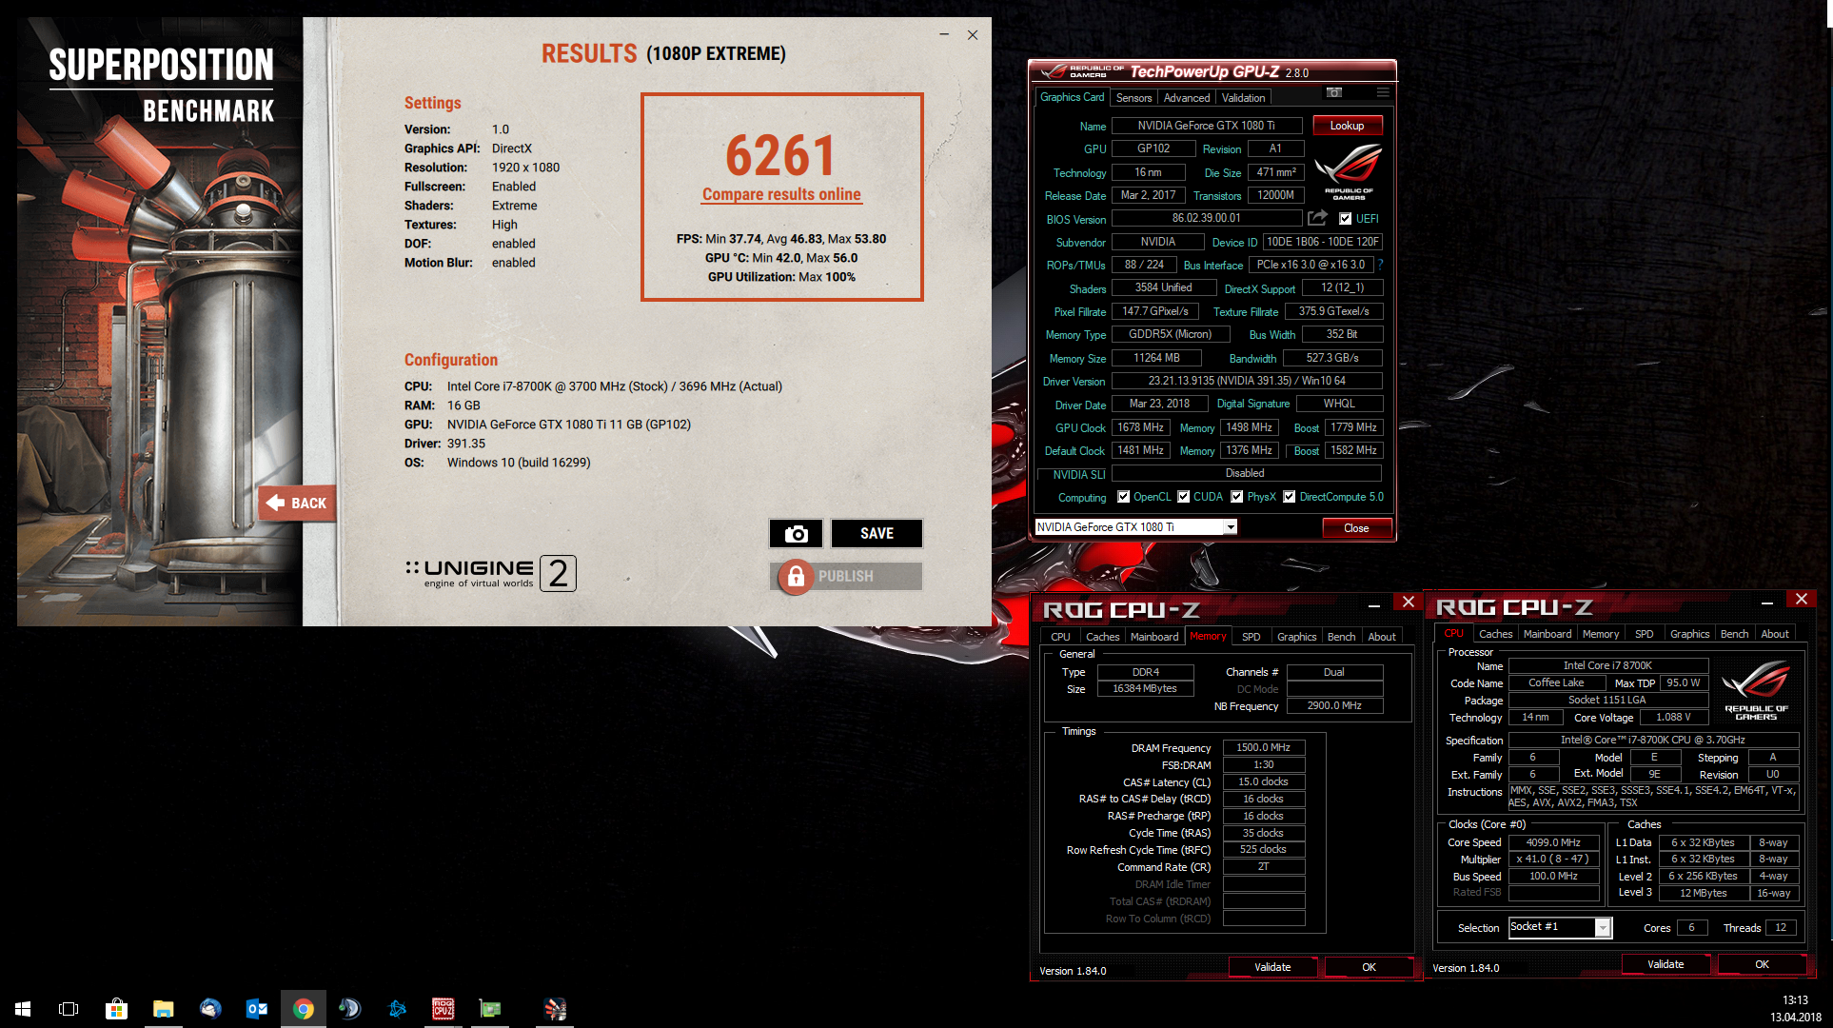Click the back arrow icon in Superposition
Screen dimensions: 1833x1028
tap(276, 503)
